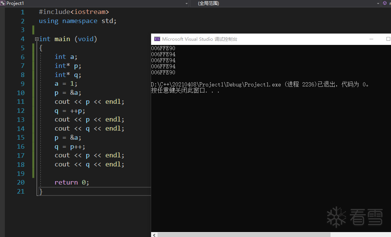Click the '进程 2236' text in console
The width and height of the screenshot is (391, 237).
(x=301, y=85)
